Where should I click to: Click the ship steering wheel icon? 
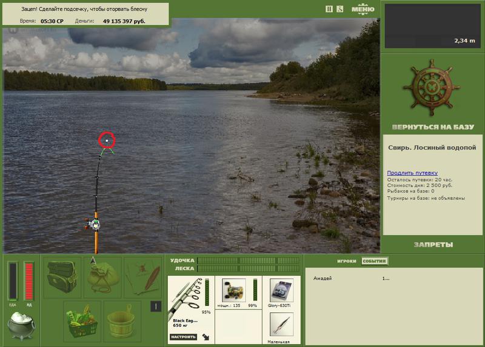point(432,88)
